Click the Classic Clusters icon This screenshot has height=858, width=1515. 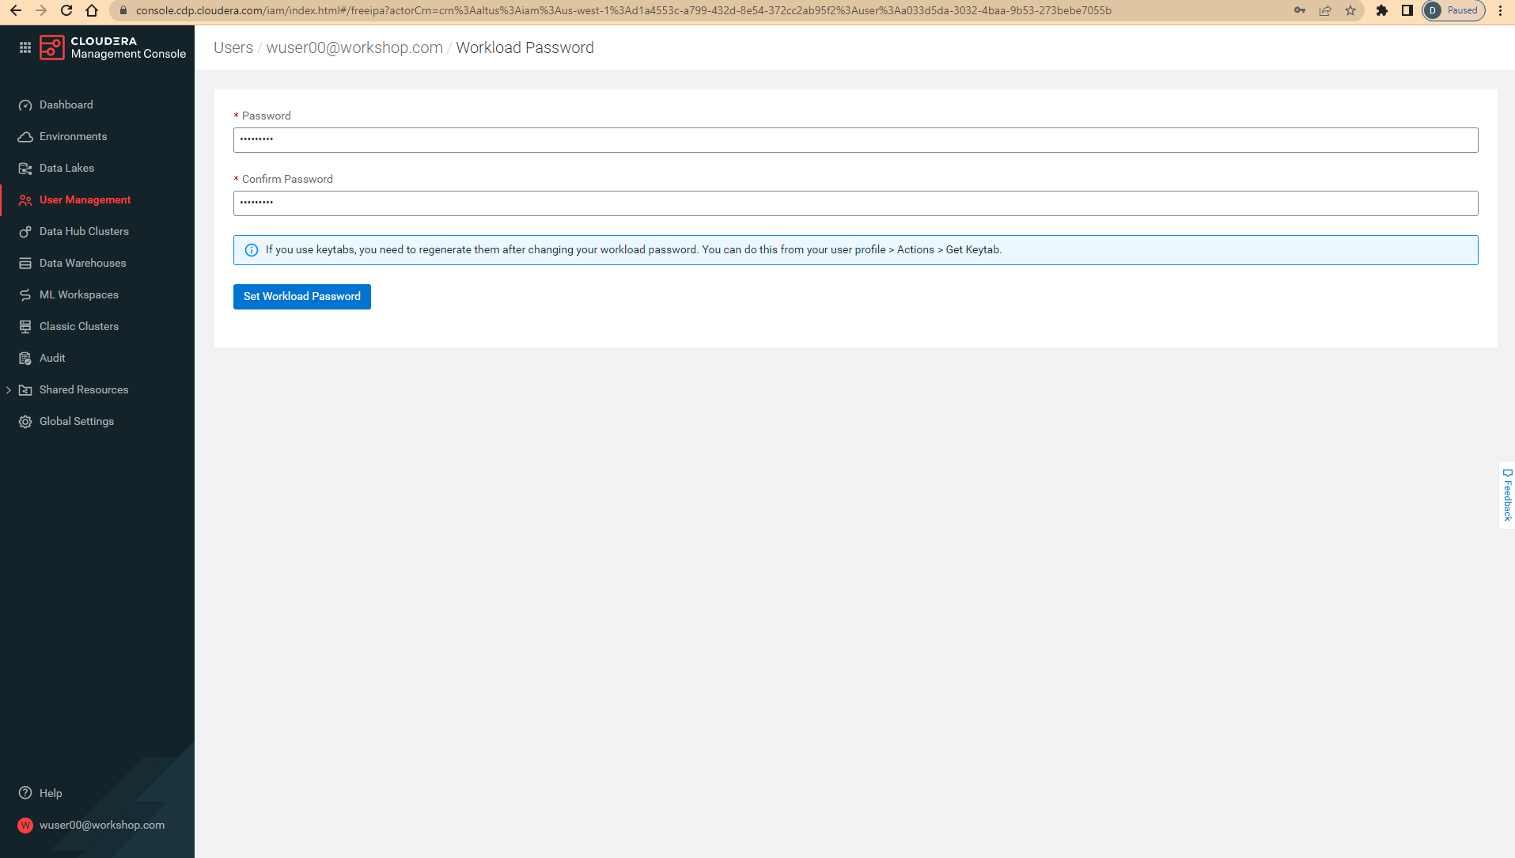click(25, 327)
